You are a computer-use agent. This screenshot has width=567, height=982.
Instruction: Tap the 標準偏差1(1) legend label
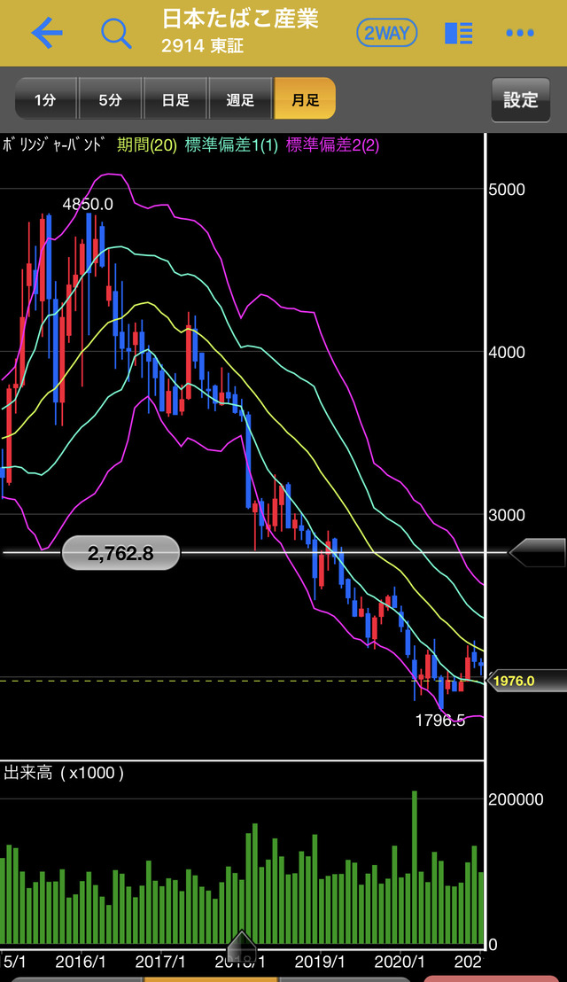coord(231,145)
